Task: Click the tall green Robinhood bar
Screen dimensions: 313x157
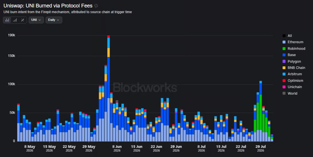Action: [261, 112]
